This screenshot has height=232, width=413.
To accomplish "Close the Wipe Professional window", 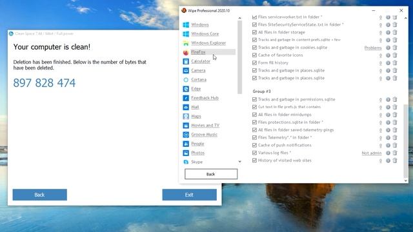I will tap(401, 10).
